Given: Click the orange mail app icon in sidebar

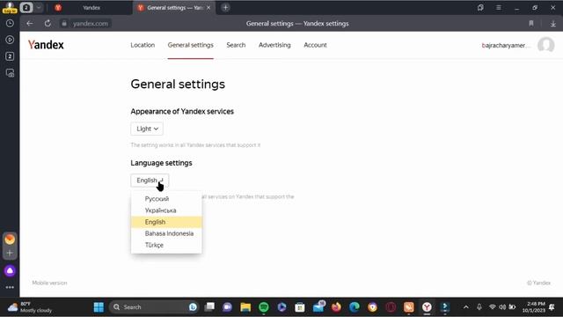Looking at the screenshot, I should (x=10, y=240).
